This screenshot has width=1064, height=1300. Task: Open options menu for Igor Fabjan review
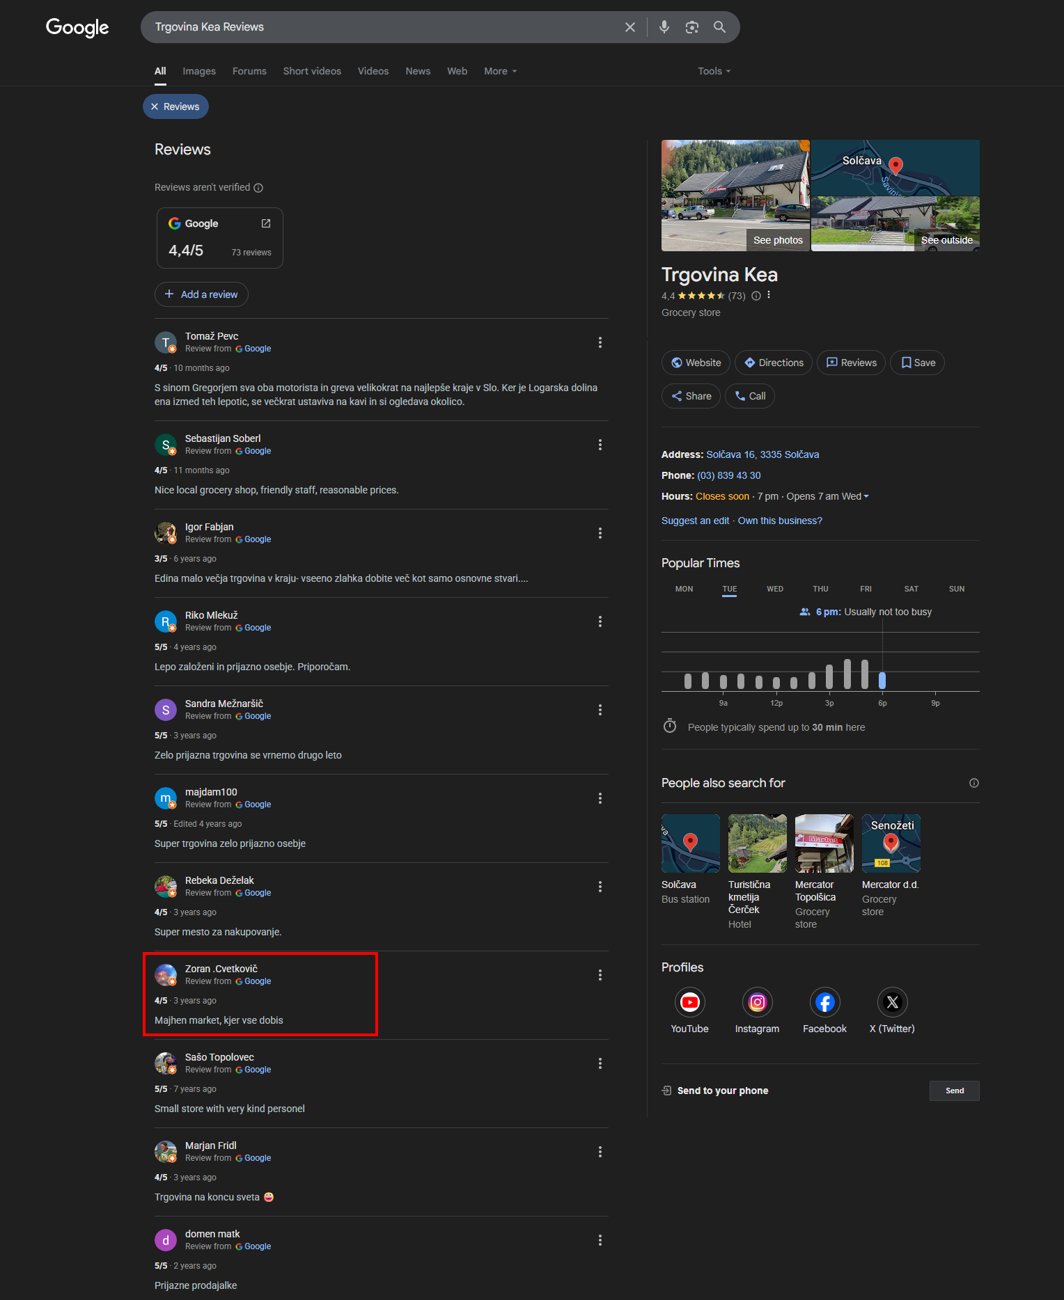coord(600,533)
